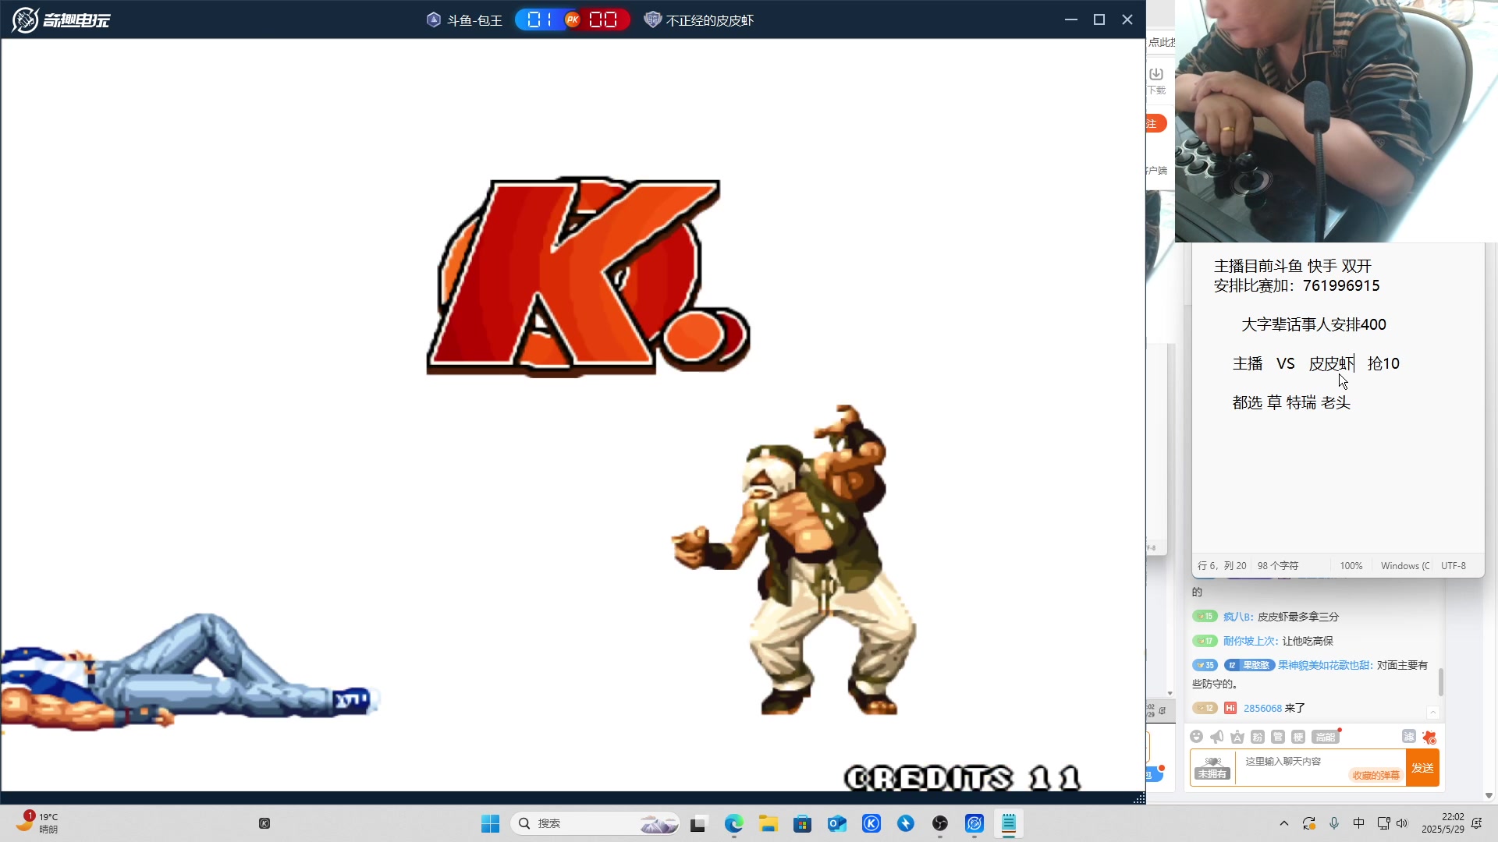Click Notepad line 都选 草 特瑞 老头
Viewport: 1498px width, 842px height.
1291,402
